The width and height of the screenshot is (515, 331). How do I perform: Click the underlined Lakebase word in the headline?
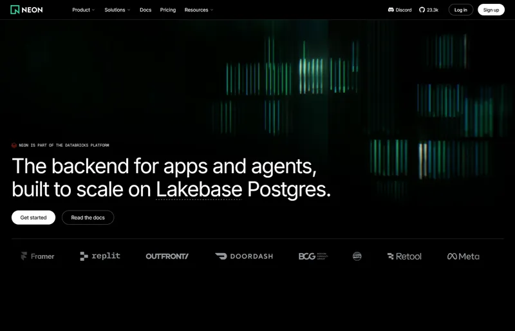click(x=199, y=190)
